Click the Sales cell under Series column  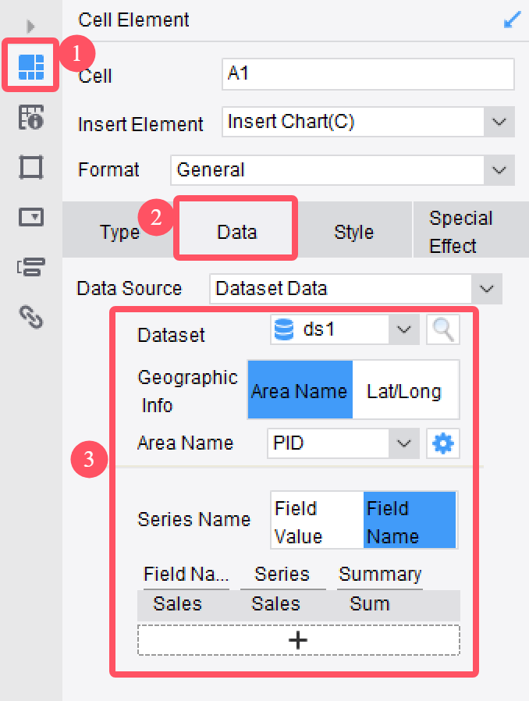(x=275, y=604)
